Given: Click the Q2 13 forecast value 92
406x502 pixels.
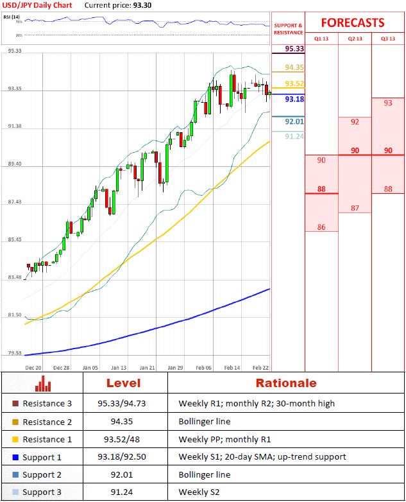Looking at the screenshot, I should click(355, 122).
